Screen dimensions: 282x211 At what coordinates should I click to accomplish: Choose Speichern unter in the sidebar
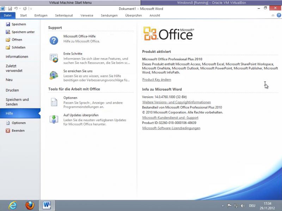pos(20,32)
